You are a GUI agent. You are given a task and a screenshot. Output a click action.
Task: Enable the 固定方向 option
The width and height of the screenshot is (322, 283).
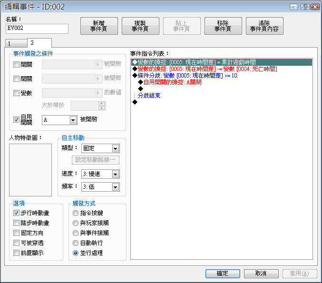click(x=16, y=233)
